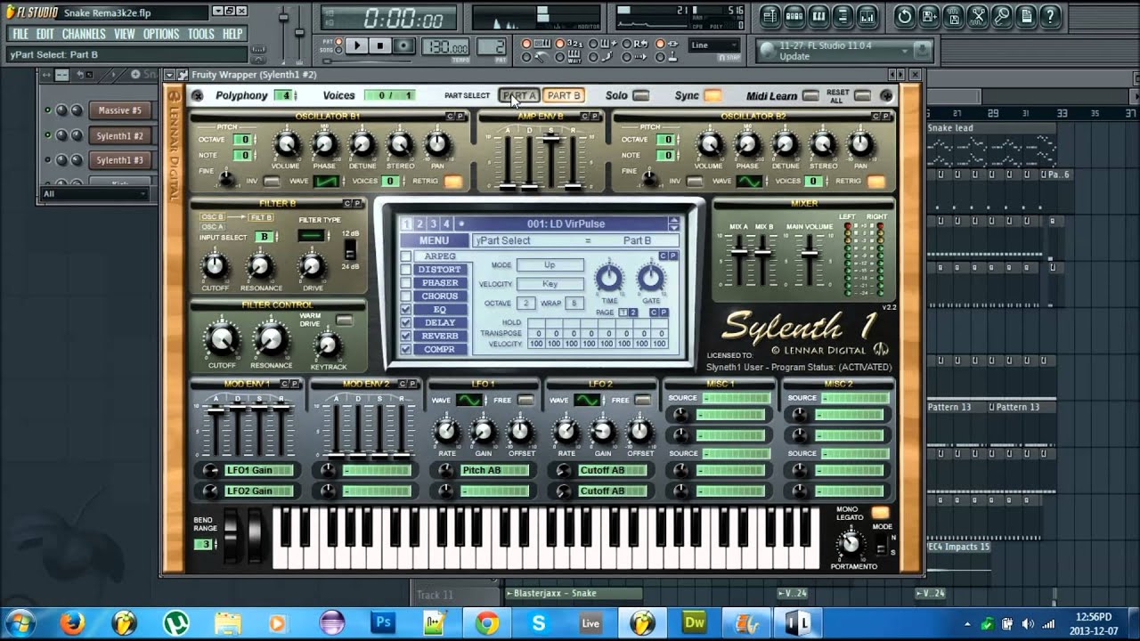Enable the PHASER effect checkbox
The image size is (1140, 641).
coord(406,283)
